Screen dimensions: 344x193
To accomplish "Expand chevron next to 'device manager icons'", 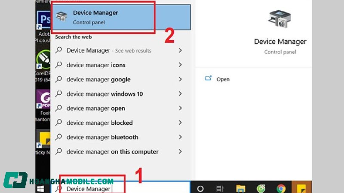I will pos(180,65).
